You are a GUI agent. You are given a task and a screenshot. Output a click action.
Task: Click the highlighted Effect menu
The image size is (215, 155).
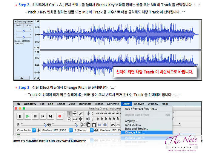click(126, 104)
